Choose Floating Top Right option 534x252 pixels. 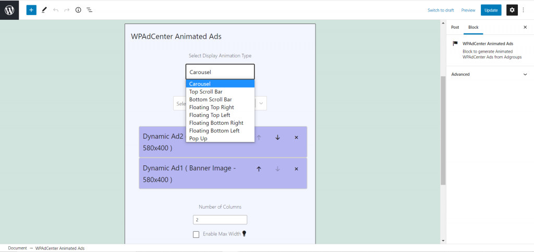[220, 107]
